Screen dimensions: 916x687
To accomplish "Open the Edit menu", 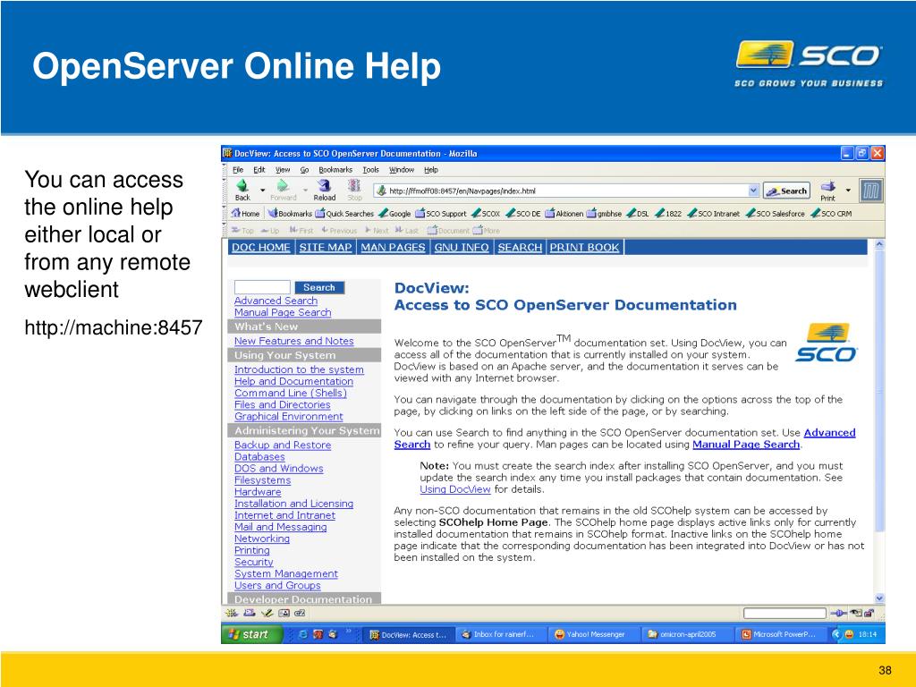I will (x=259, y=170).
